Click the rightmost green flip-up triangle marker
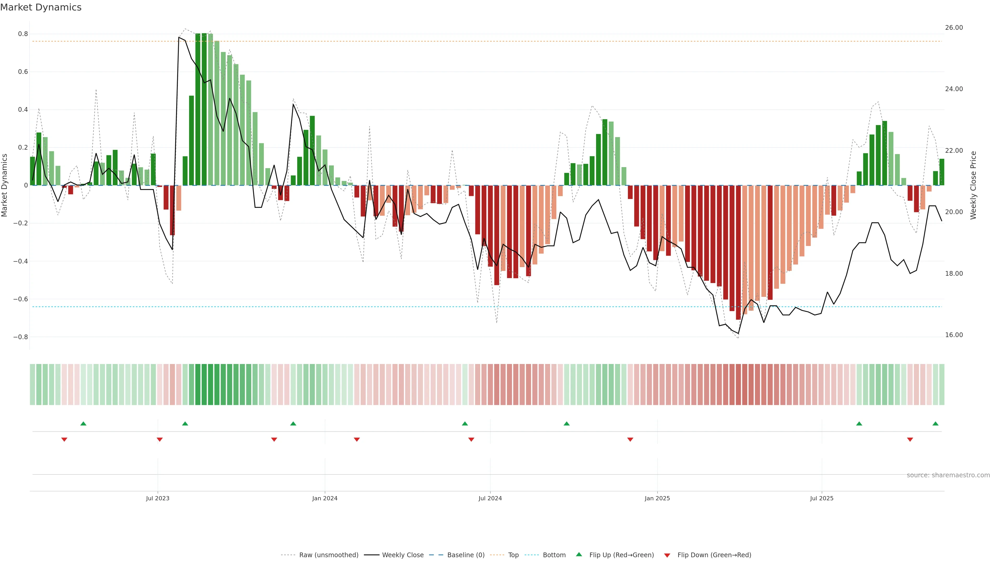Viewport: 1003px width, 564px height. pos(935,424)
